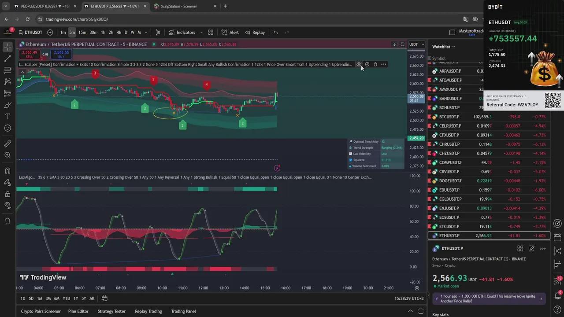Open the Fibonacci retracement tools

[7, 70]
